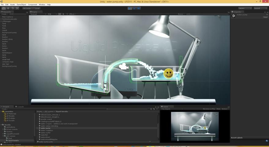Select the Hand tool in toolbar
Viewport: 269px width, 147px height.
click(3, 8)
